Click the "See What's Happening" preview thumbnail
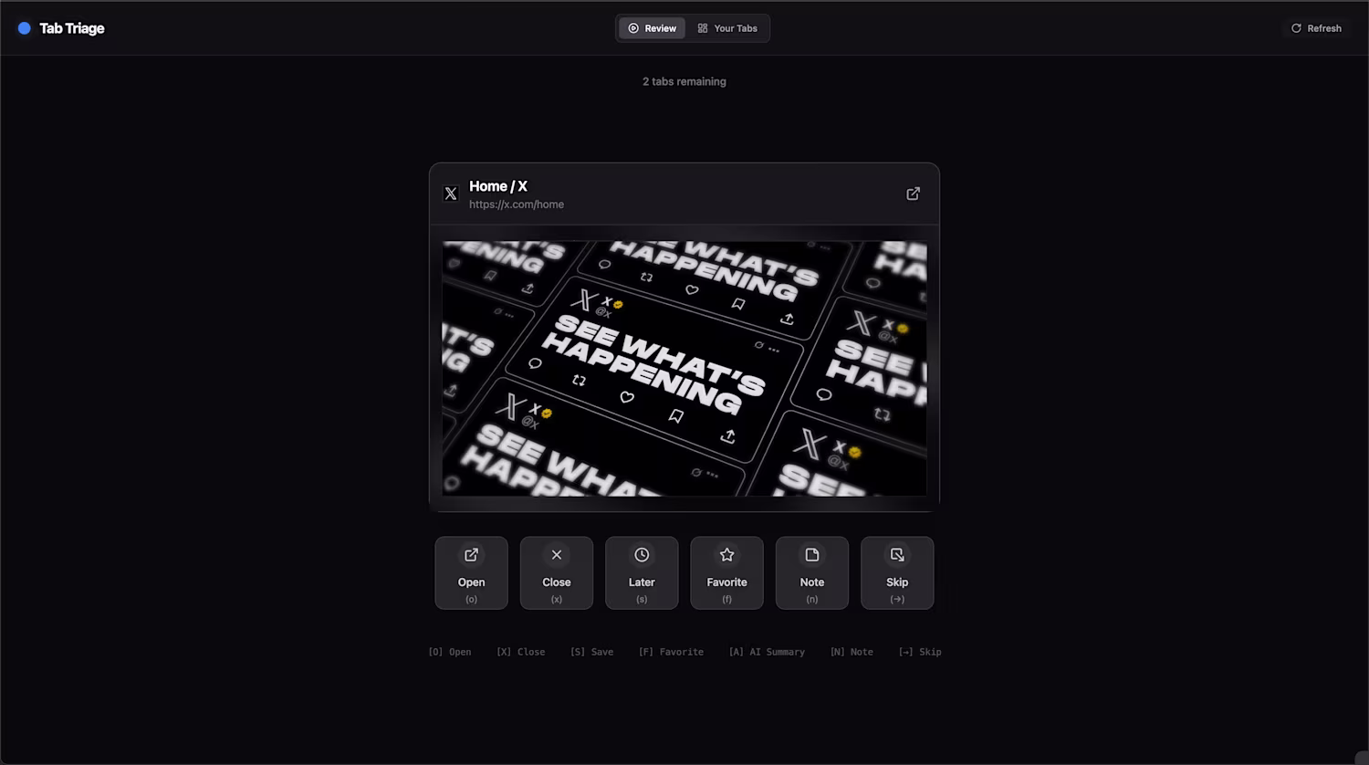This screenshot has width=1369, height=765. coord(684,369)
